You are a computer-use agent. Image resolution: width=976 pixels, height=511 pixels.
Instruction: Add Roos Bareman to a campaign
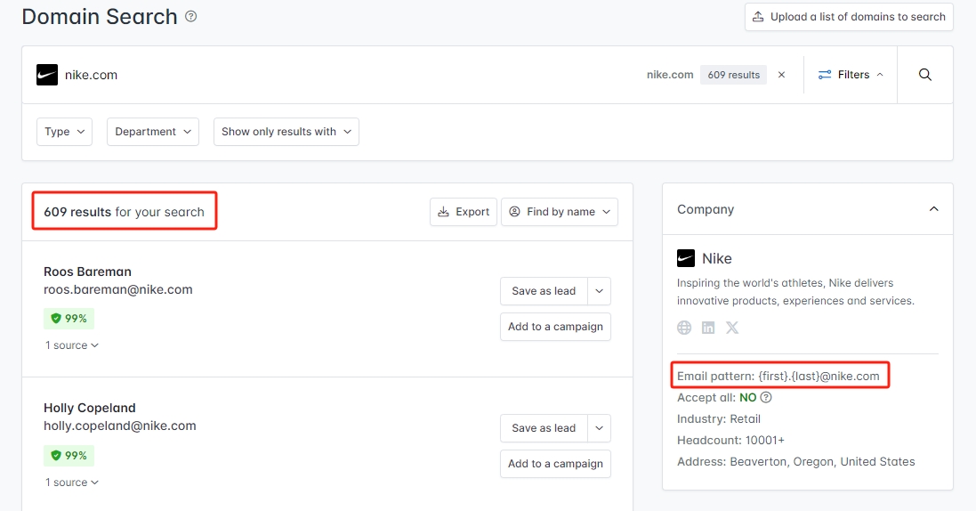[x=555, y=327]
